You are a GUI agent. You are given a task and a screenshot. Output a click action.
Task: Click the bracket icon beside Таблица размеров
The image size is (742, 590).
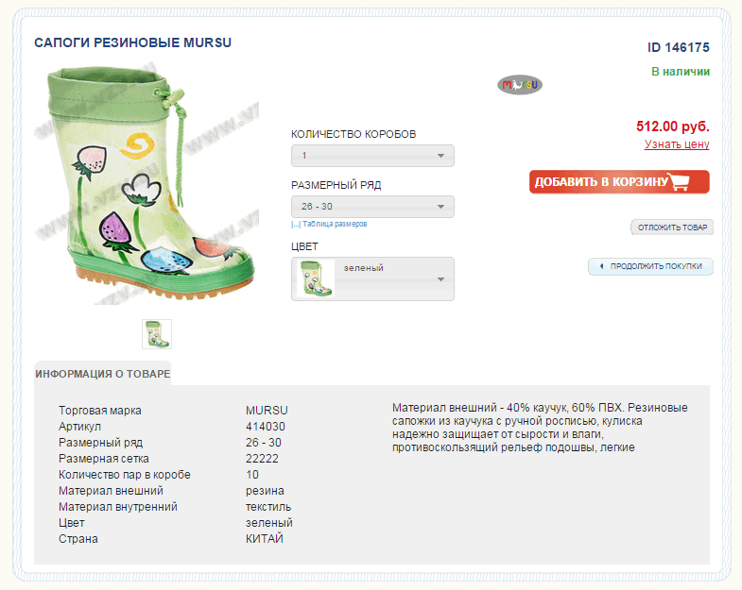[295, 225]
